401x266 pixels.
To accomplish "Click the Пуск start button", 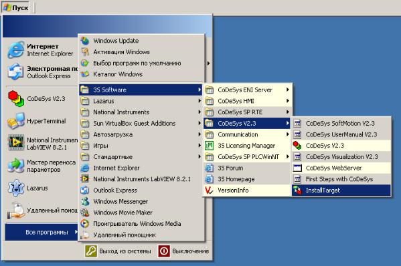I will 16,7.
